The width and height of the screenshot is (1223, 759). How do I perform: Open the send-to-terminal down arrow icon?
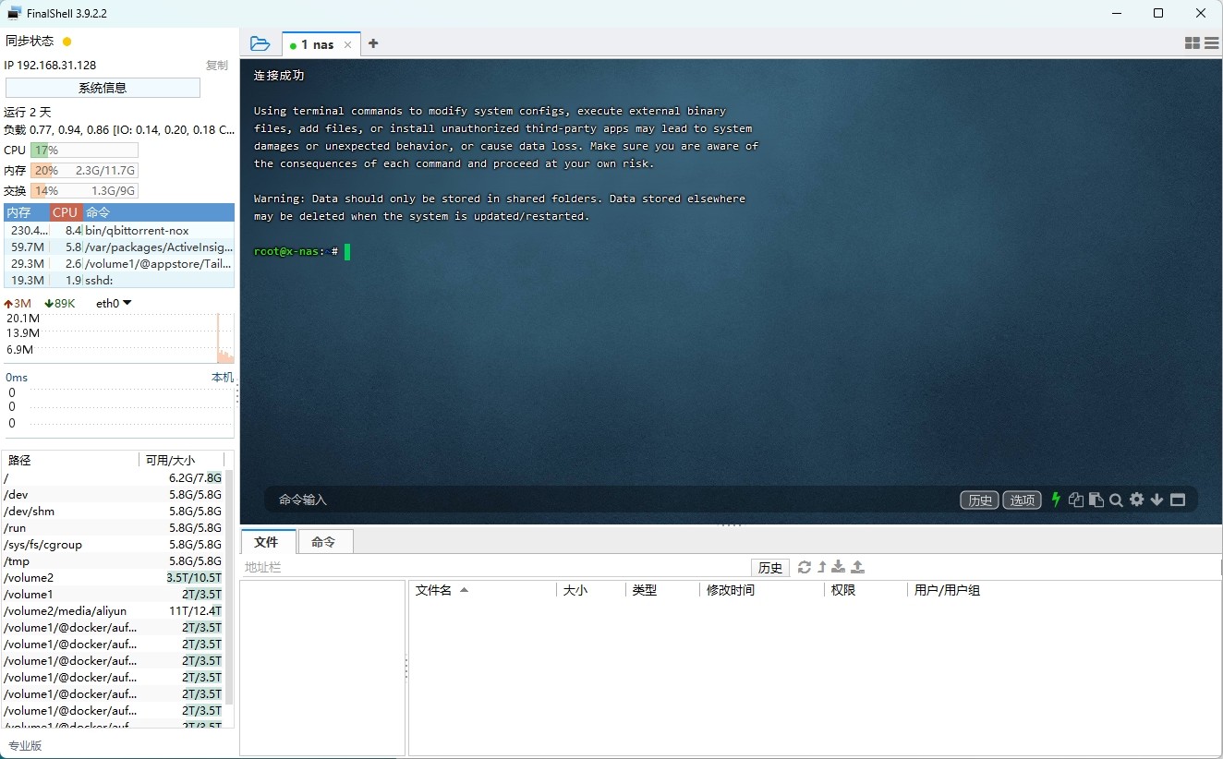tap(1156, 500)
